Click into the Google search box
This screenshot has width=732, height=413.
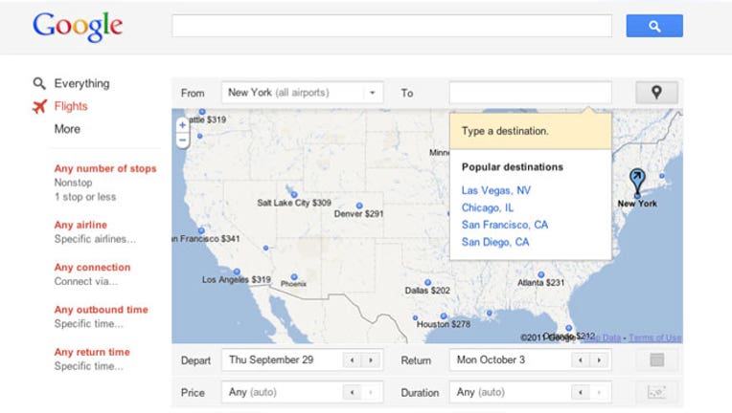click(392, 26)
